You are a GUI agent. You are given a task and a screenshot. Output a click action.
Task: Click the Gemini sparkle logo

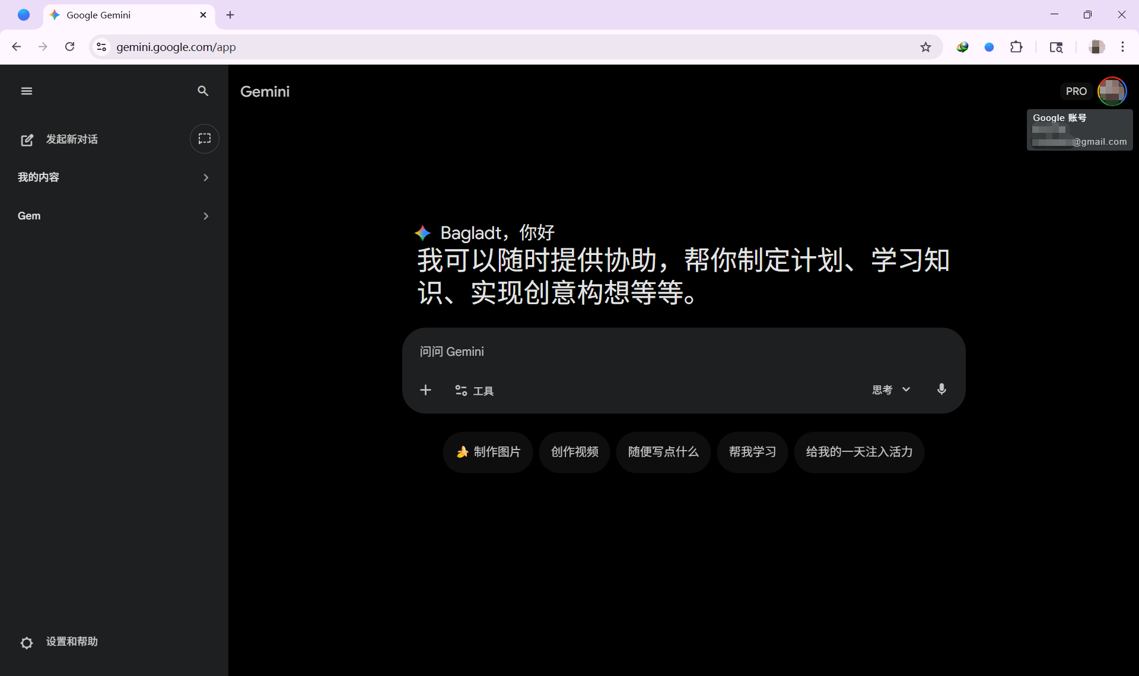pyautogui.click(x=422, y=232)
